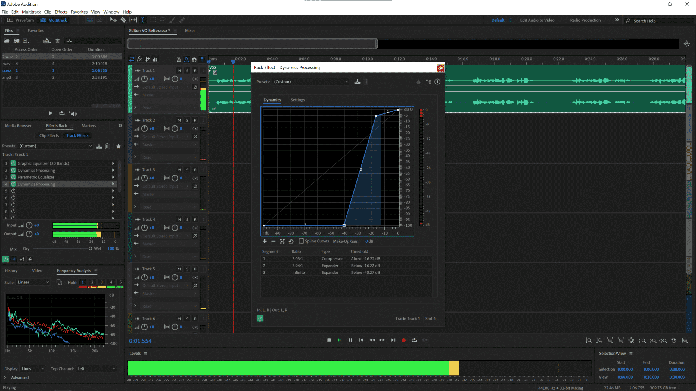Arm Track 3 for record
The width and height of the screenshot is (696, 391).
[x=195, y=170]
